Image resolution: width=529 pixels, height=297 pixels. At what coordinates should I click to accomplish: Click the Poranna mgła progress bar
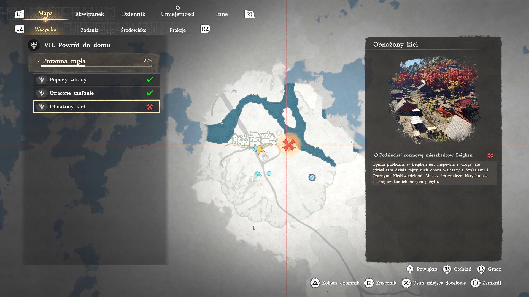96,66
